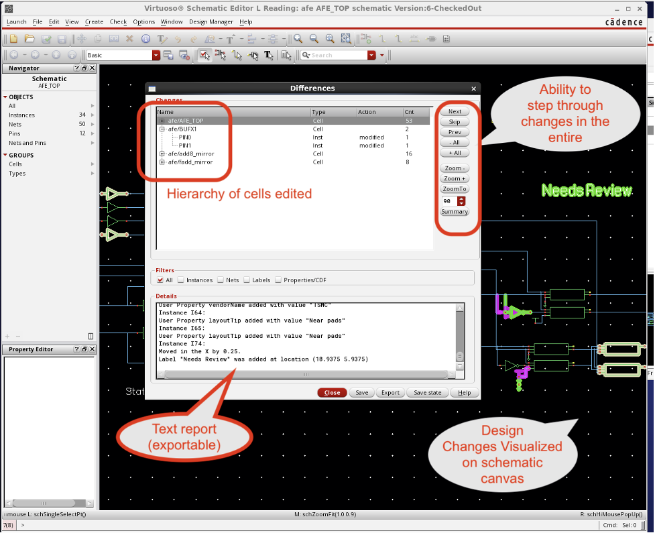The image size is (655, 533).
Task: Expand the afe/add8_mirror tree node
Action: point(162,154)
